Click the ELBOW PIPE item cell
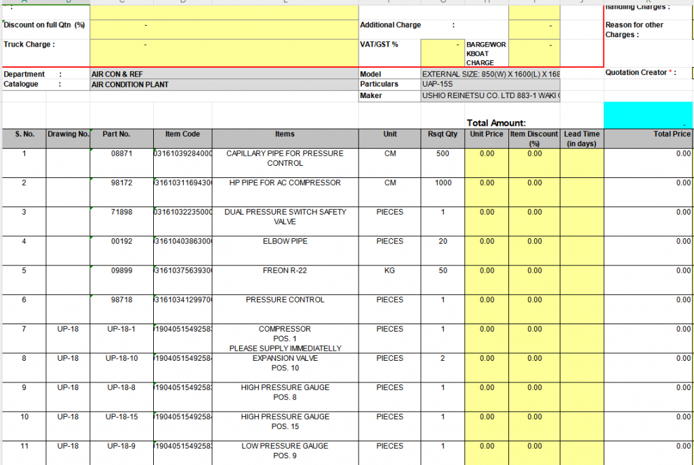This screenshot has height=465, width=694. [285, 251]
